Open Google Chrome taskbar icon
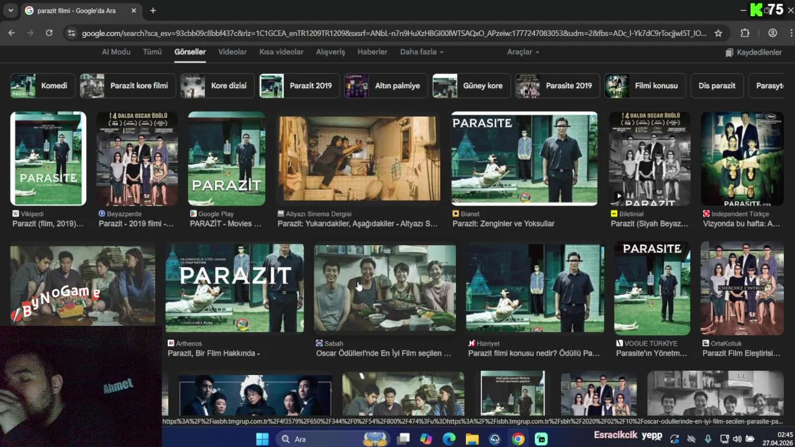Viewport: 795px width, 447px height. tap(518, 439)
